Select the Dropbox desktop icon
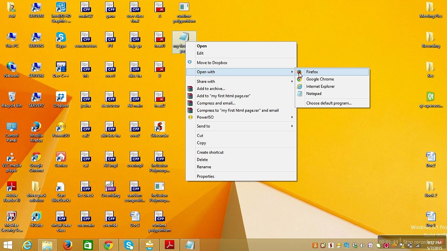This screenshot has height=251, width=447. click(61, 100)
